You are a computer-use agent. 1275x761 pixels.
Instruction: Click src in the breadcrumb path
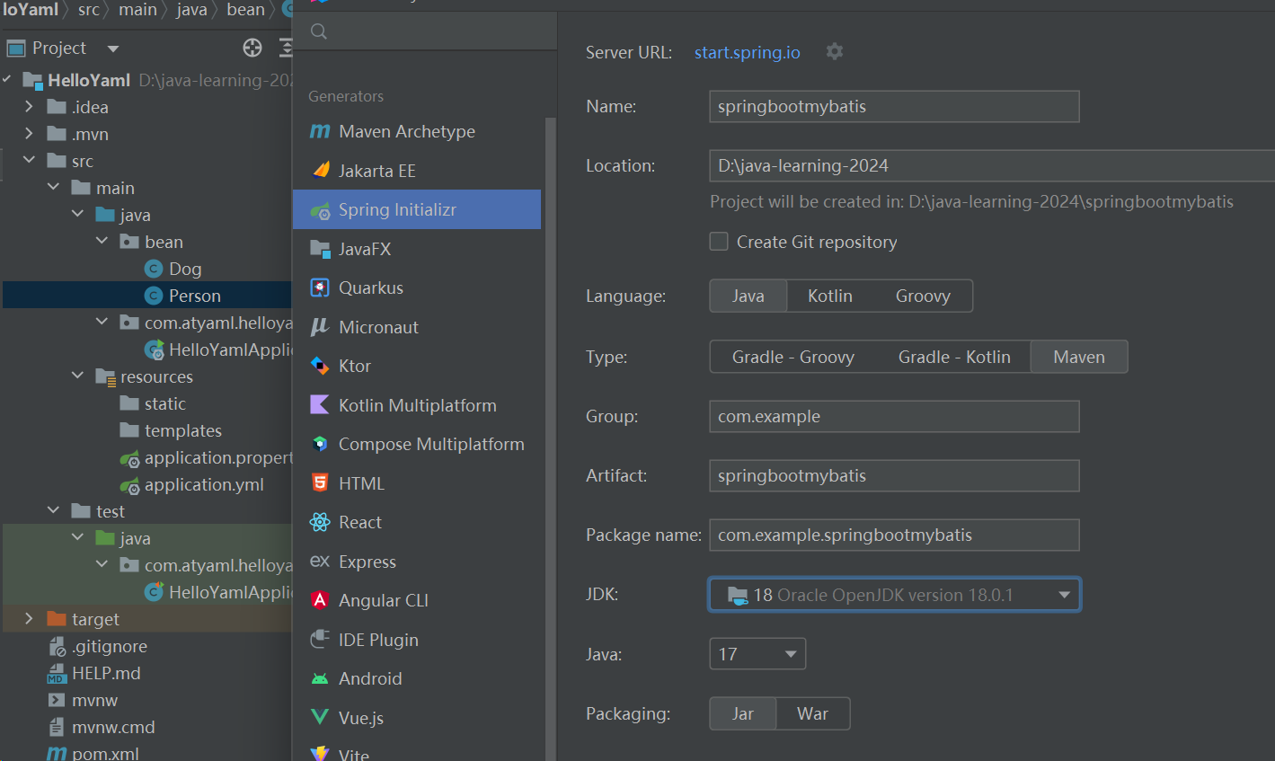tap(89, 10)
